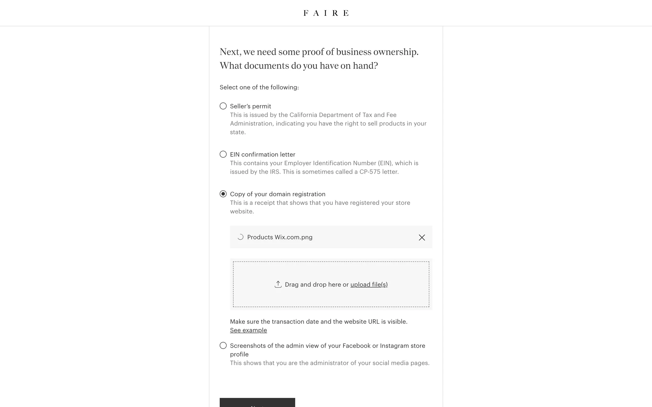Viewport: 652px width, 407px height.
Task: Click the "Seller's permit" label text
Action: coord(250,106)
